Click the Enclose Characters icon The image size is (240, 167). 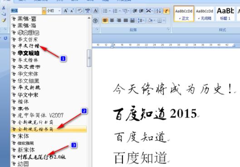(95, 21)
